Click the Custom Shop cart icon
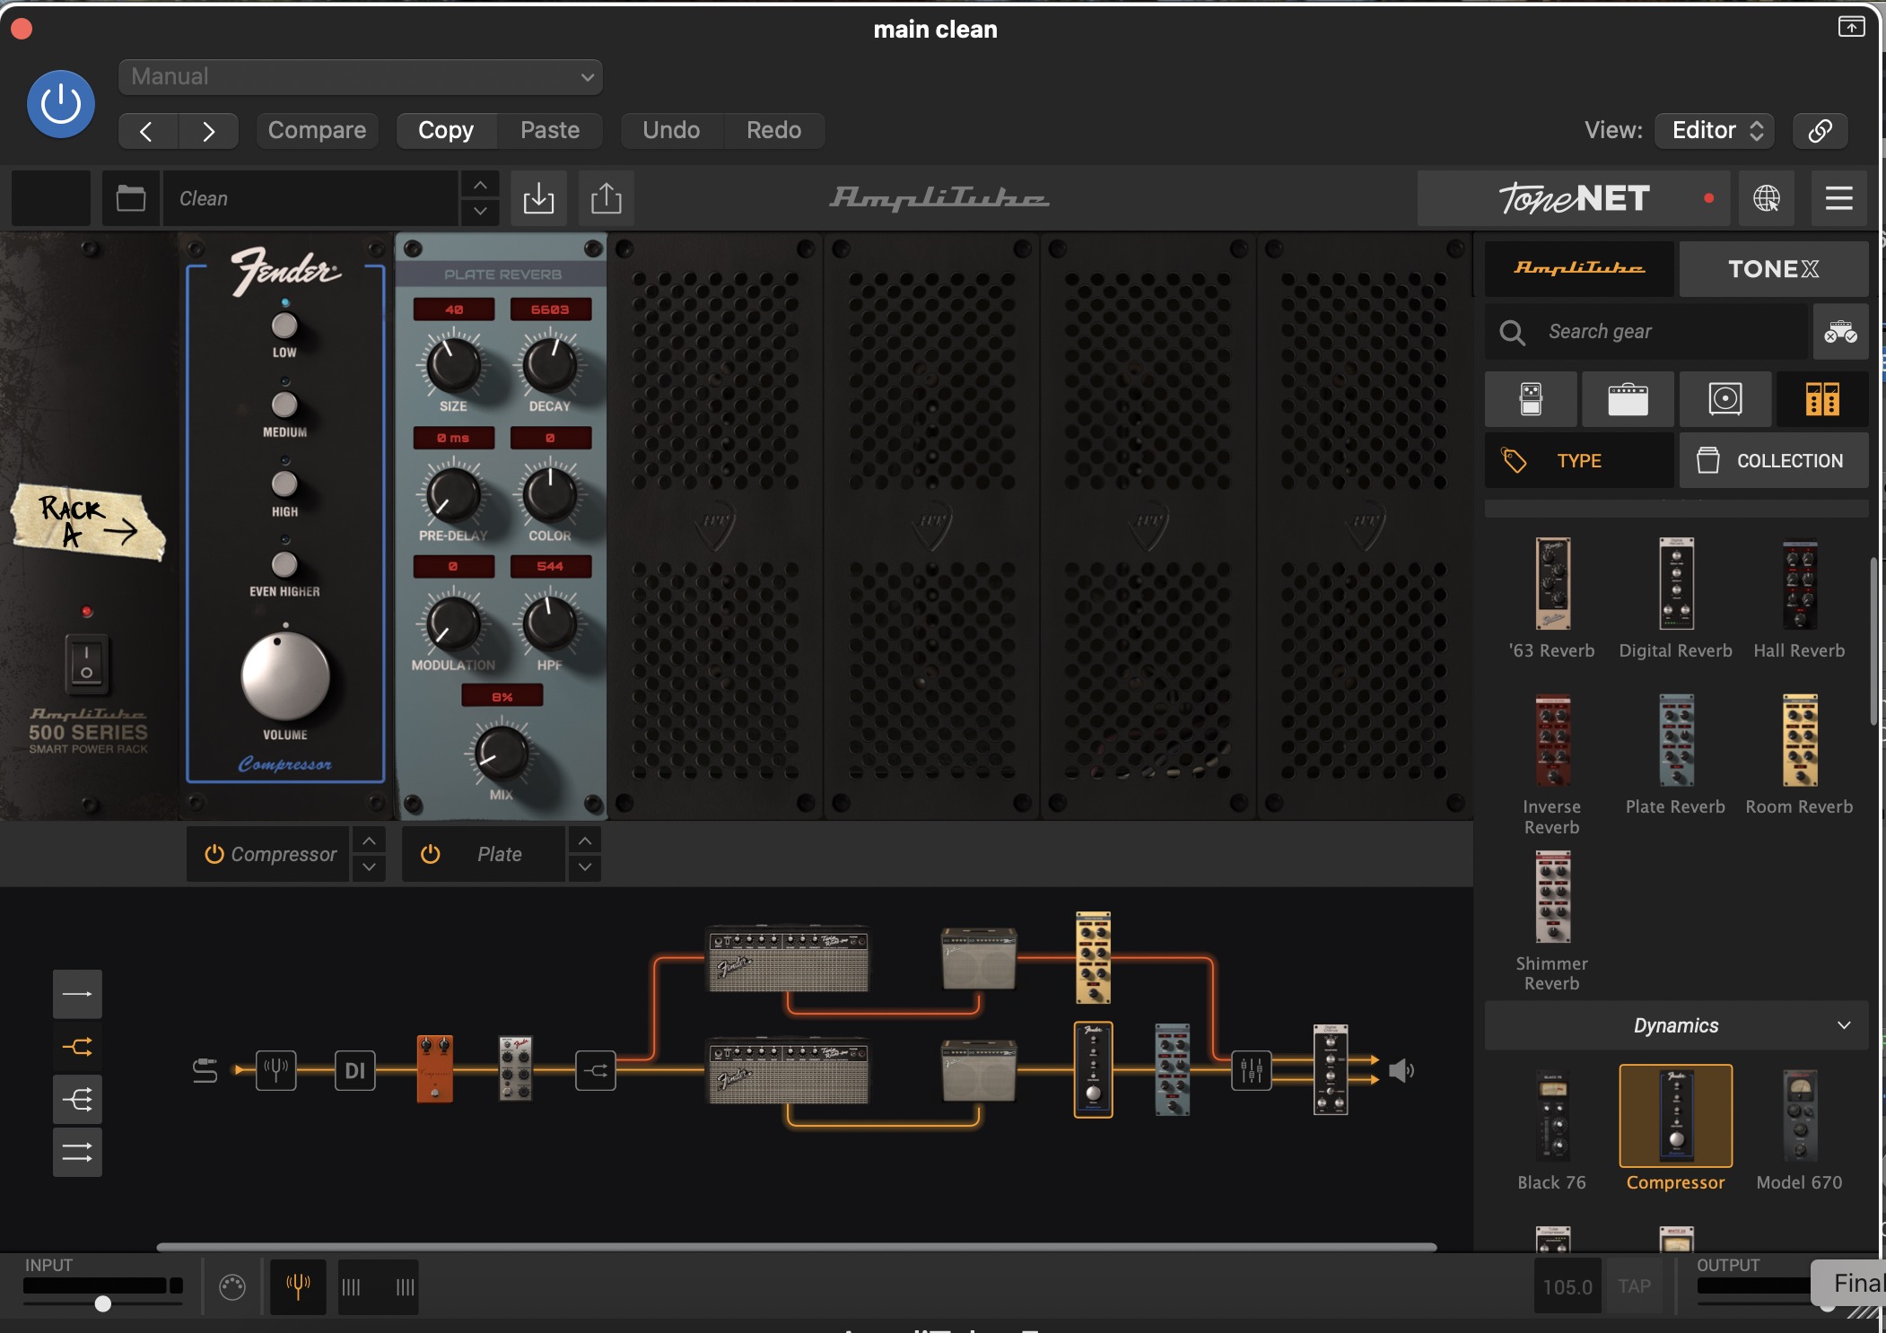The height and width of the screenshot is (1333, 1886). 1840,332
